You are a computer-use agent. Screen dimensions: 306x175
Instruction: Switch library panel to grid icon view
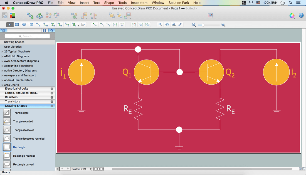(x=45, y=31)
